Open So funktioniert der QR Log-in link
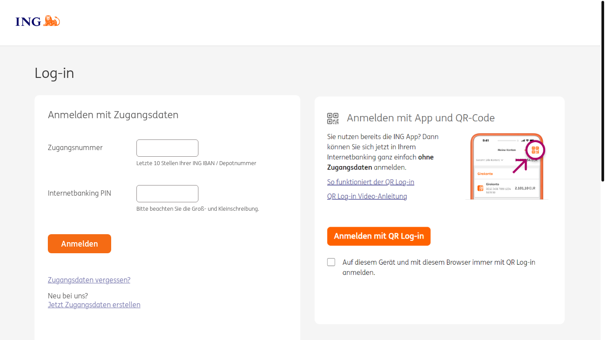 coord(371,182)
